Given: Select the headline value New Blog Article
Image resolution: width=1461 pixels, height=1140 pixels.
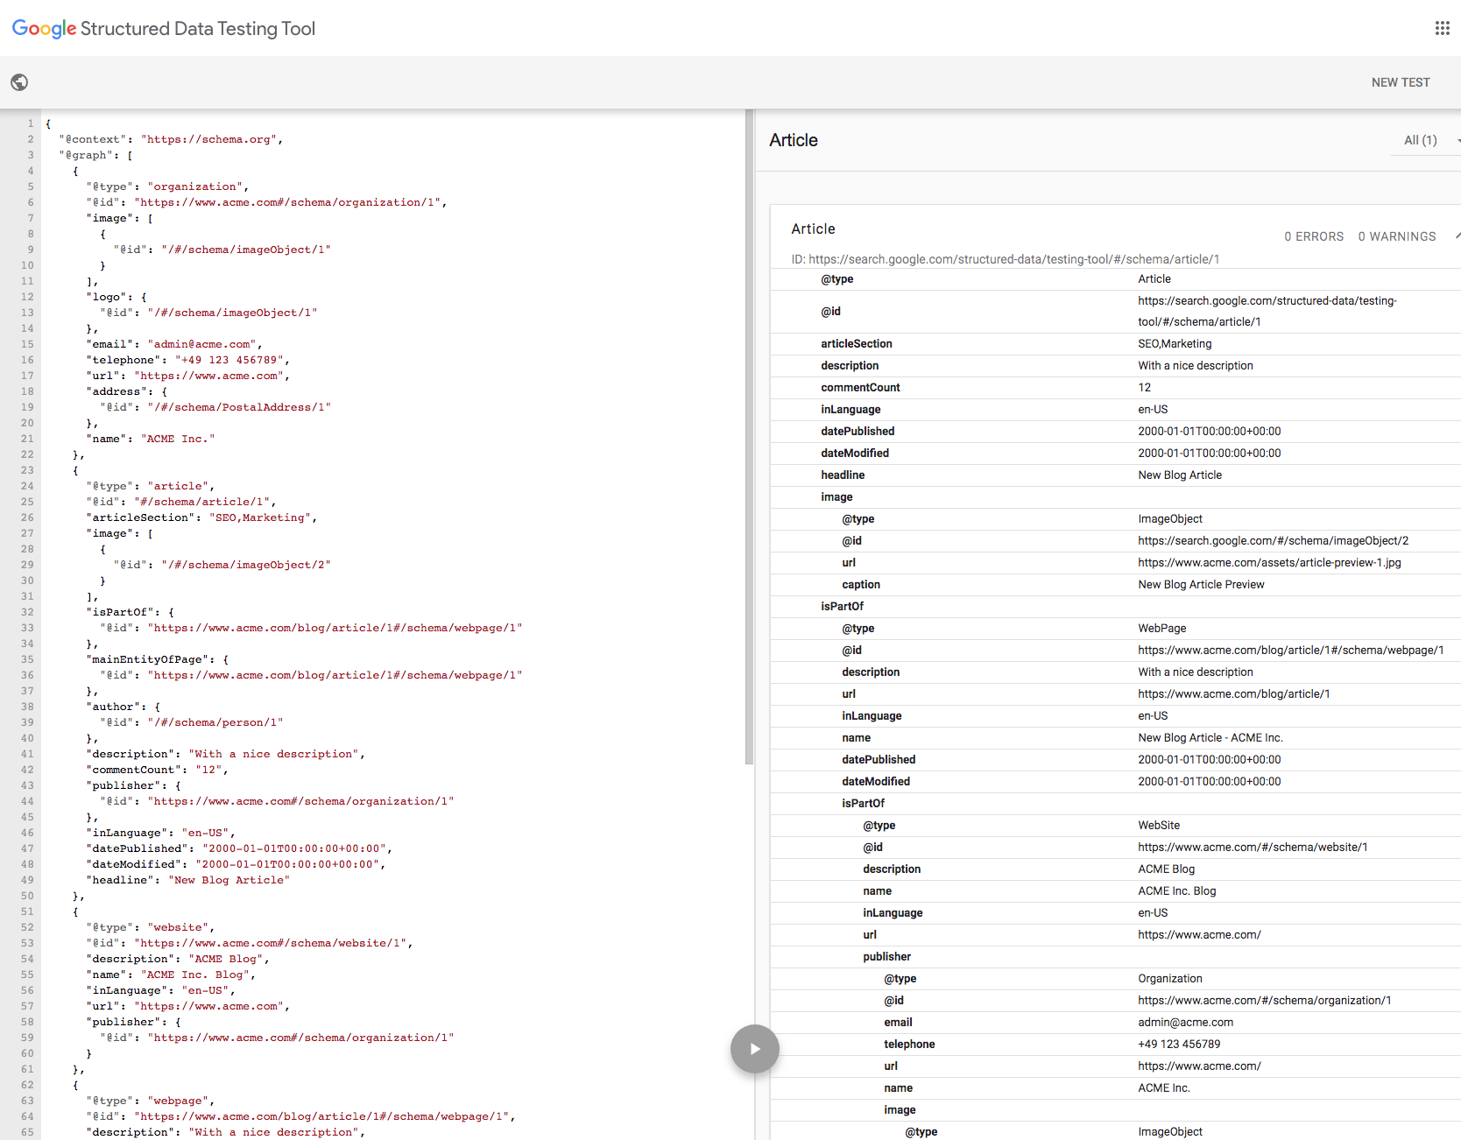Looking at the screenshot, I should tap(1180, 475).
